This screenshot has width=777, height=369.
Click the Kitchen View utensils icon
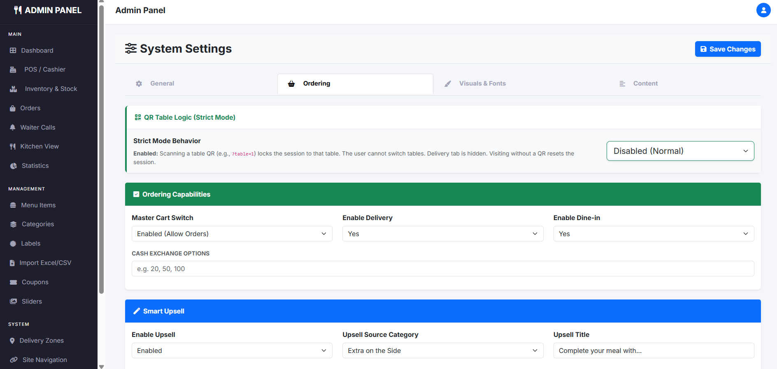tap(13, 146)
